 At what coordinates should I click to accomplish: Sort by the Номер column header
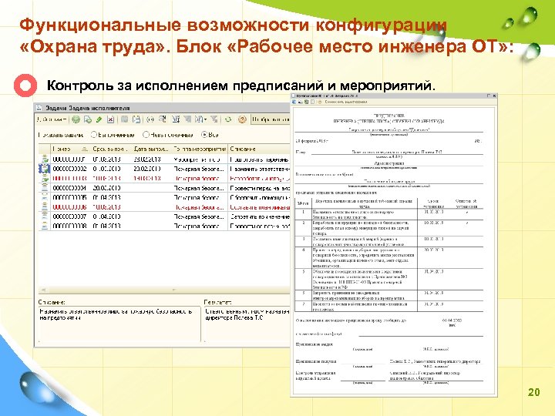[x=70, y=149]
